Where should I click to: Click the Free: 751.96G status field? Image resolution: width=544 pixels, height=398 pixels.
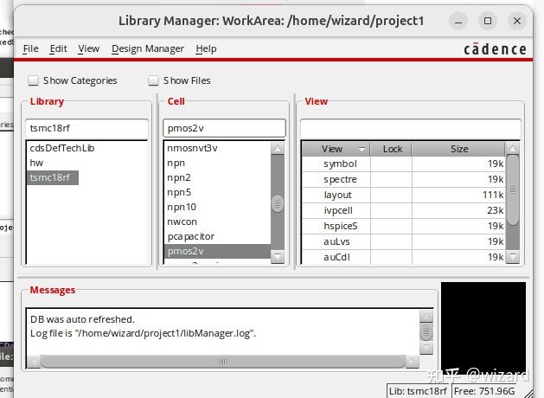[484, 391]
